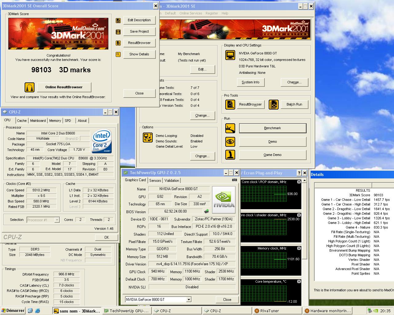
Task: Click the Edit Description icon
Action: pyautogui.click(x=118, y=20)
